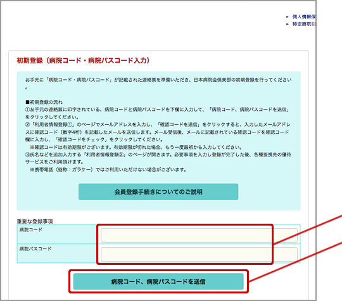Submit with 病院コード、病院パスコードを送信 button
The width and height of the screenshot is (342, 301).
(158, 281)
